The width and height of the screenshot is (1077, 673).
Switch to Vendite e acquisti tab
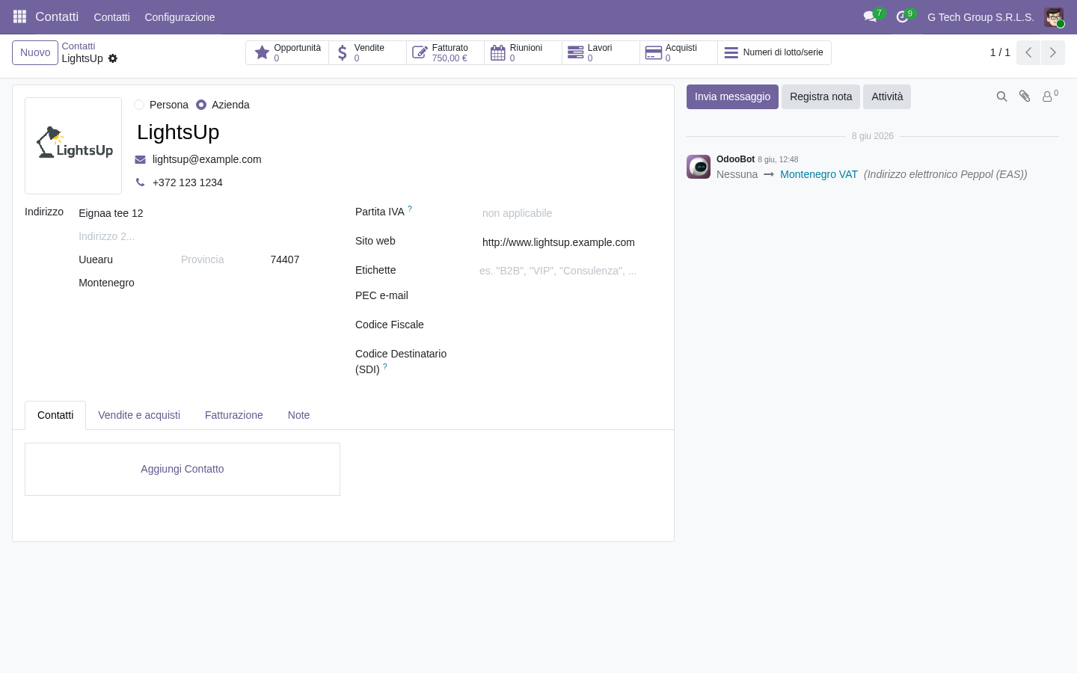(139, 415)
